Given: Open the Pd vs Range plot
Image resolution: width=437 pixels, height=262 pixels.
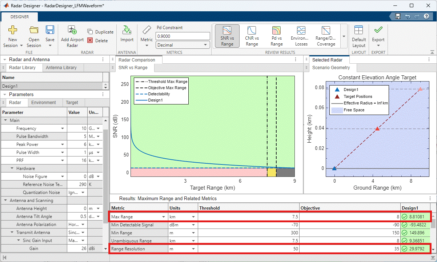Looking at the screenshot, I should tap(276, 36).
